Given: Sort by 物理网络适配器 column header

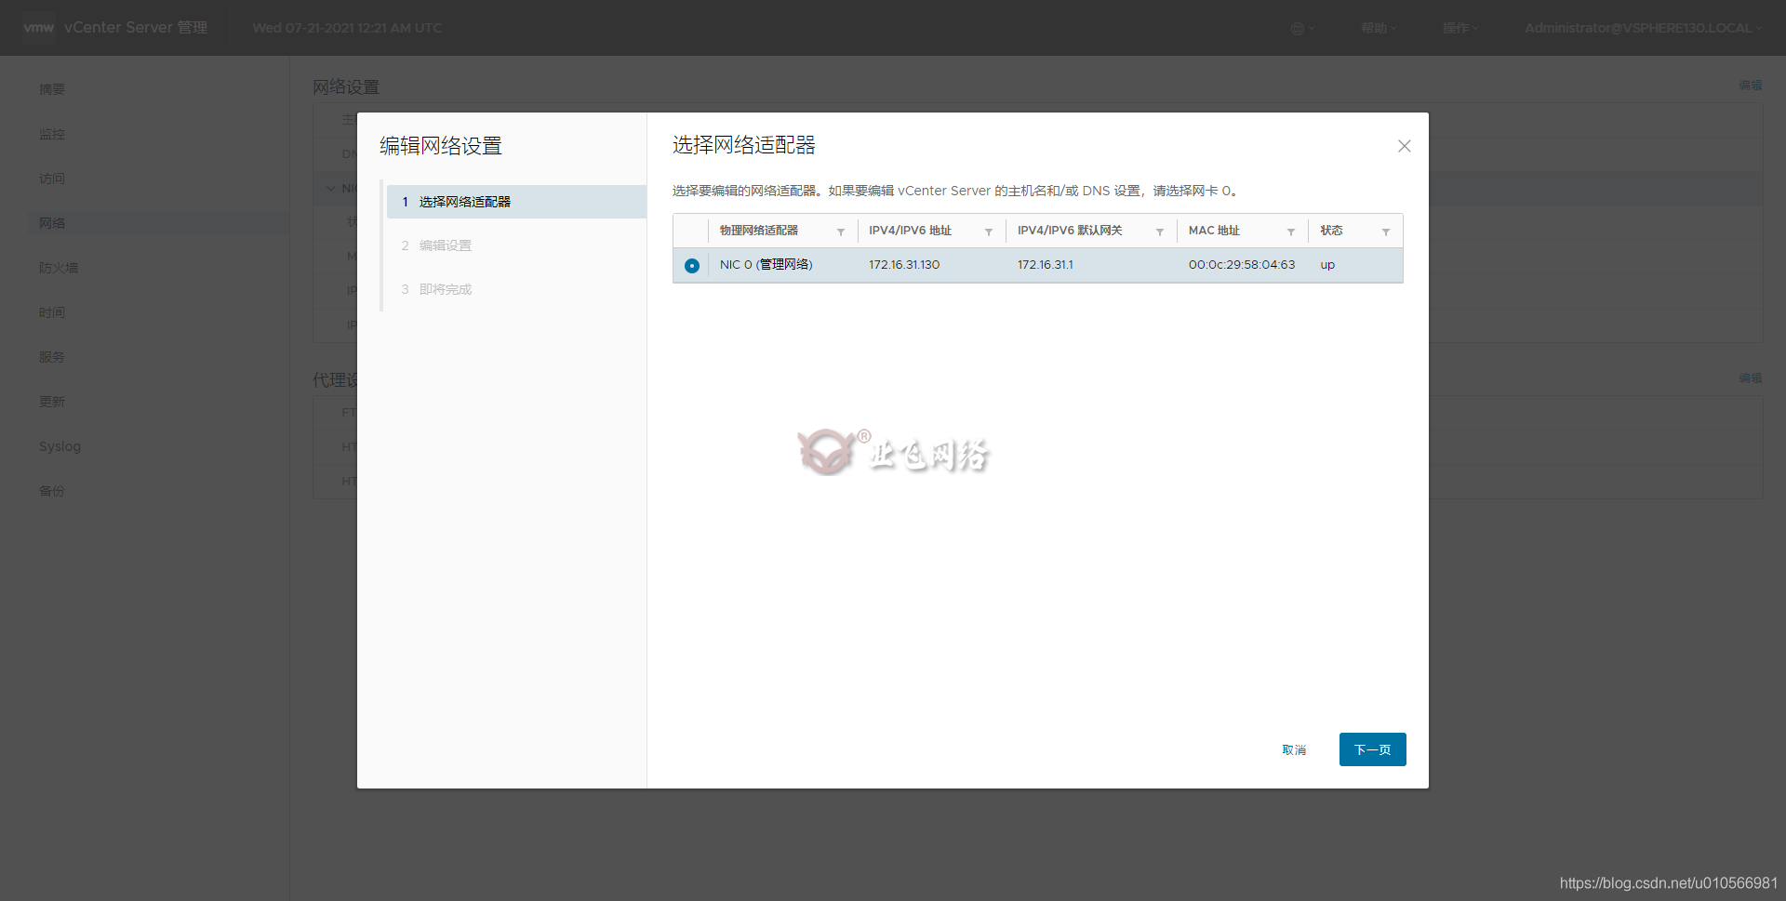Looking at the screenshot, I should (x=759, y=231).
